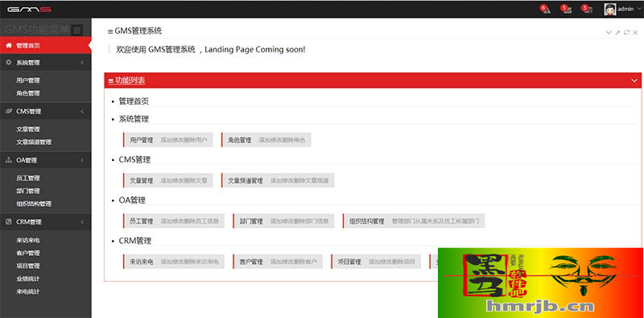Toggle the sidebar hamburger menu button
Image resolution: width=644 pixels, height=318 pixels.
pos(76,30)
